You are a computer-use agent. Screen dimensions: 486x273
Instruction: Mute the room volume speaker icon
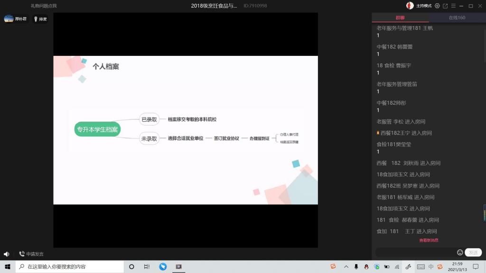click(x=7, y=254)
